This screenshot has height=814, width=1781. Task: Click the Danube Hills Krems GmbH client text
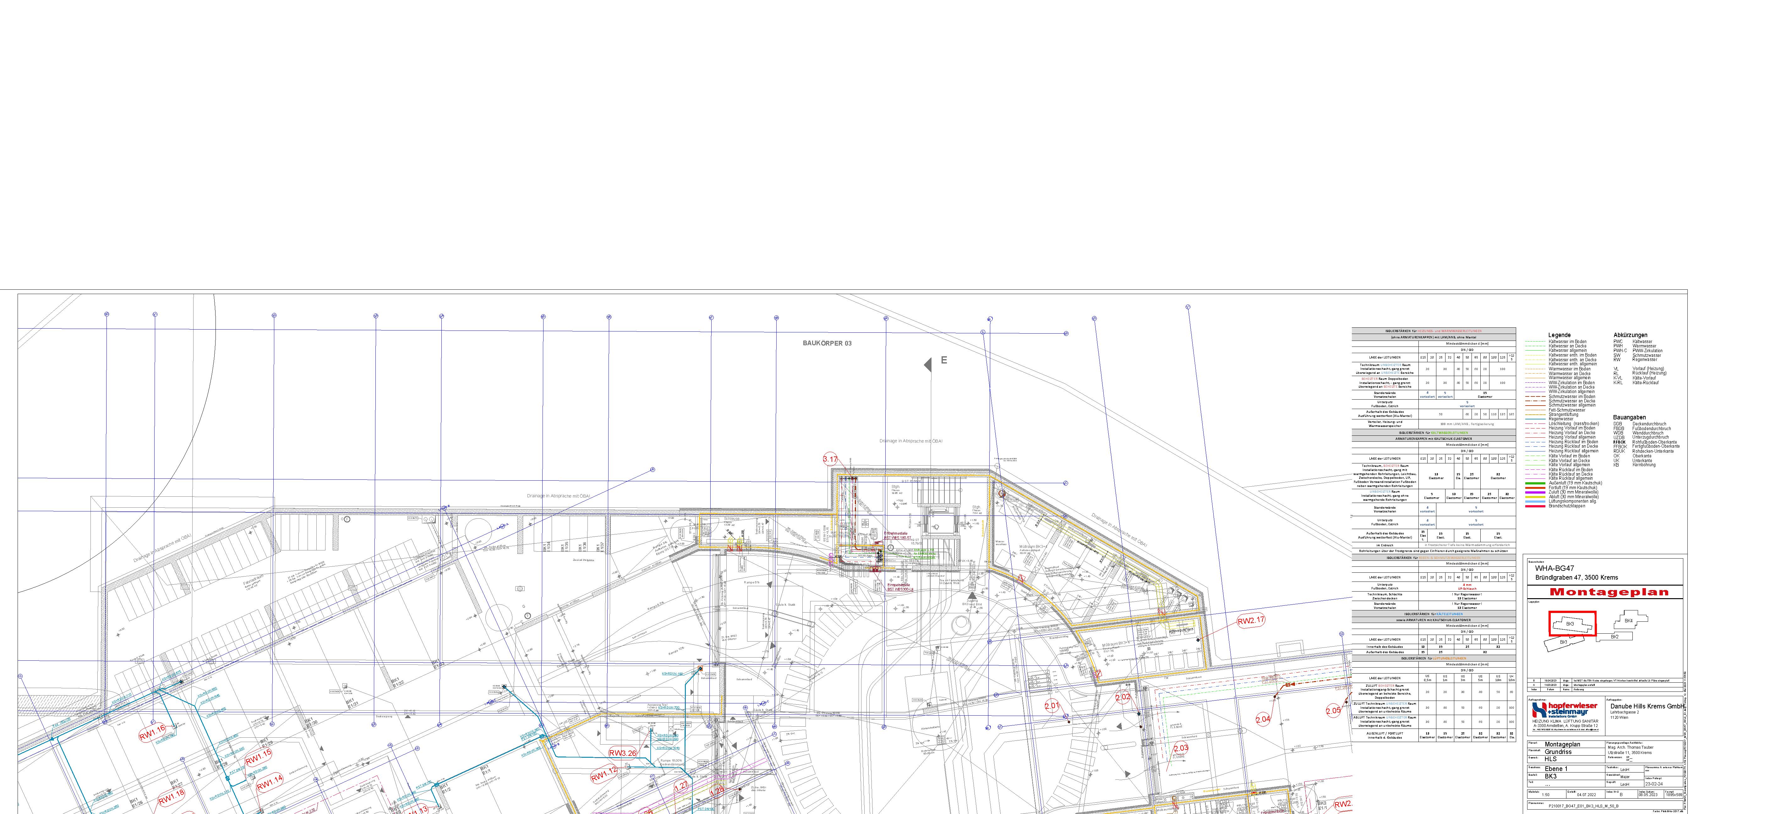[1647, 706]
